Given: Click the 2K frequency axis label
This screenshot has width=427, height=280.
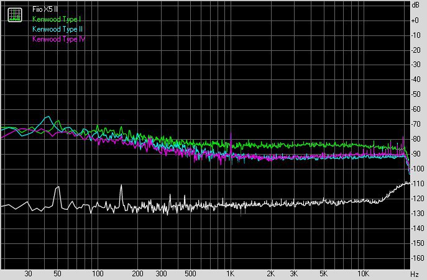Looking at the screenshot, I should coord(270,274).
